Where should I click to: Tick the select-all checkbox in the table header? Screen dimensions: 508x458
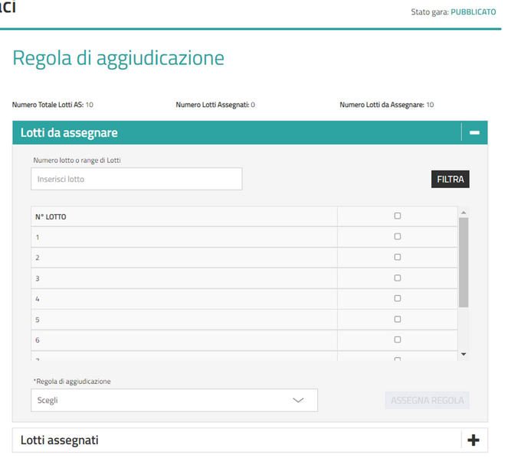(x=397, y=216)
